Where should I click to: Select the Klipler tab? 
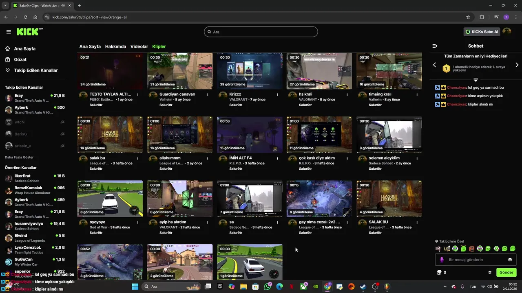pos(159,46)
